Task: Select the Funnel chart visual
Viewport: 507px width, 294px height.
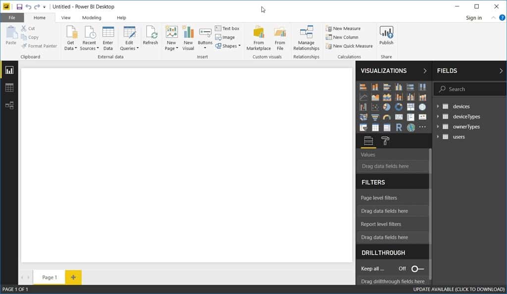Action: click(x=375, y=117)
